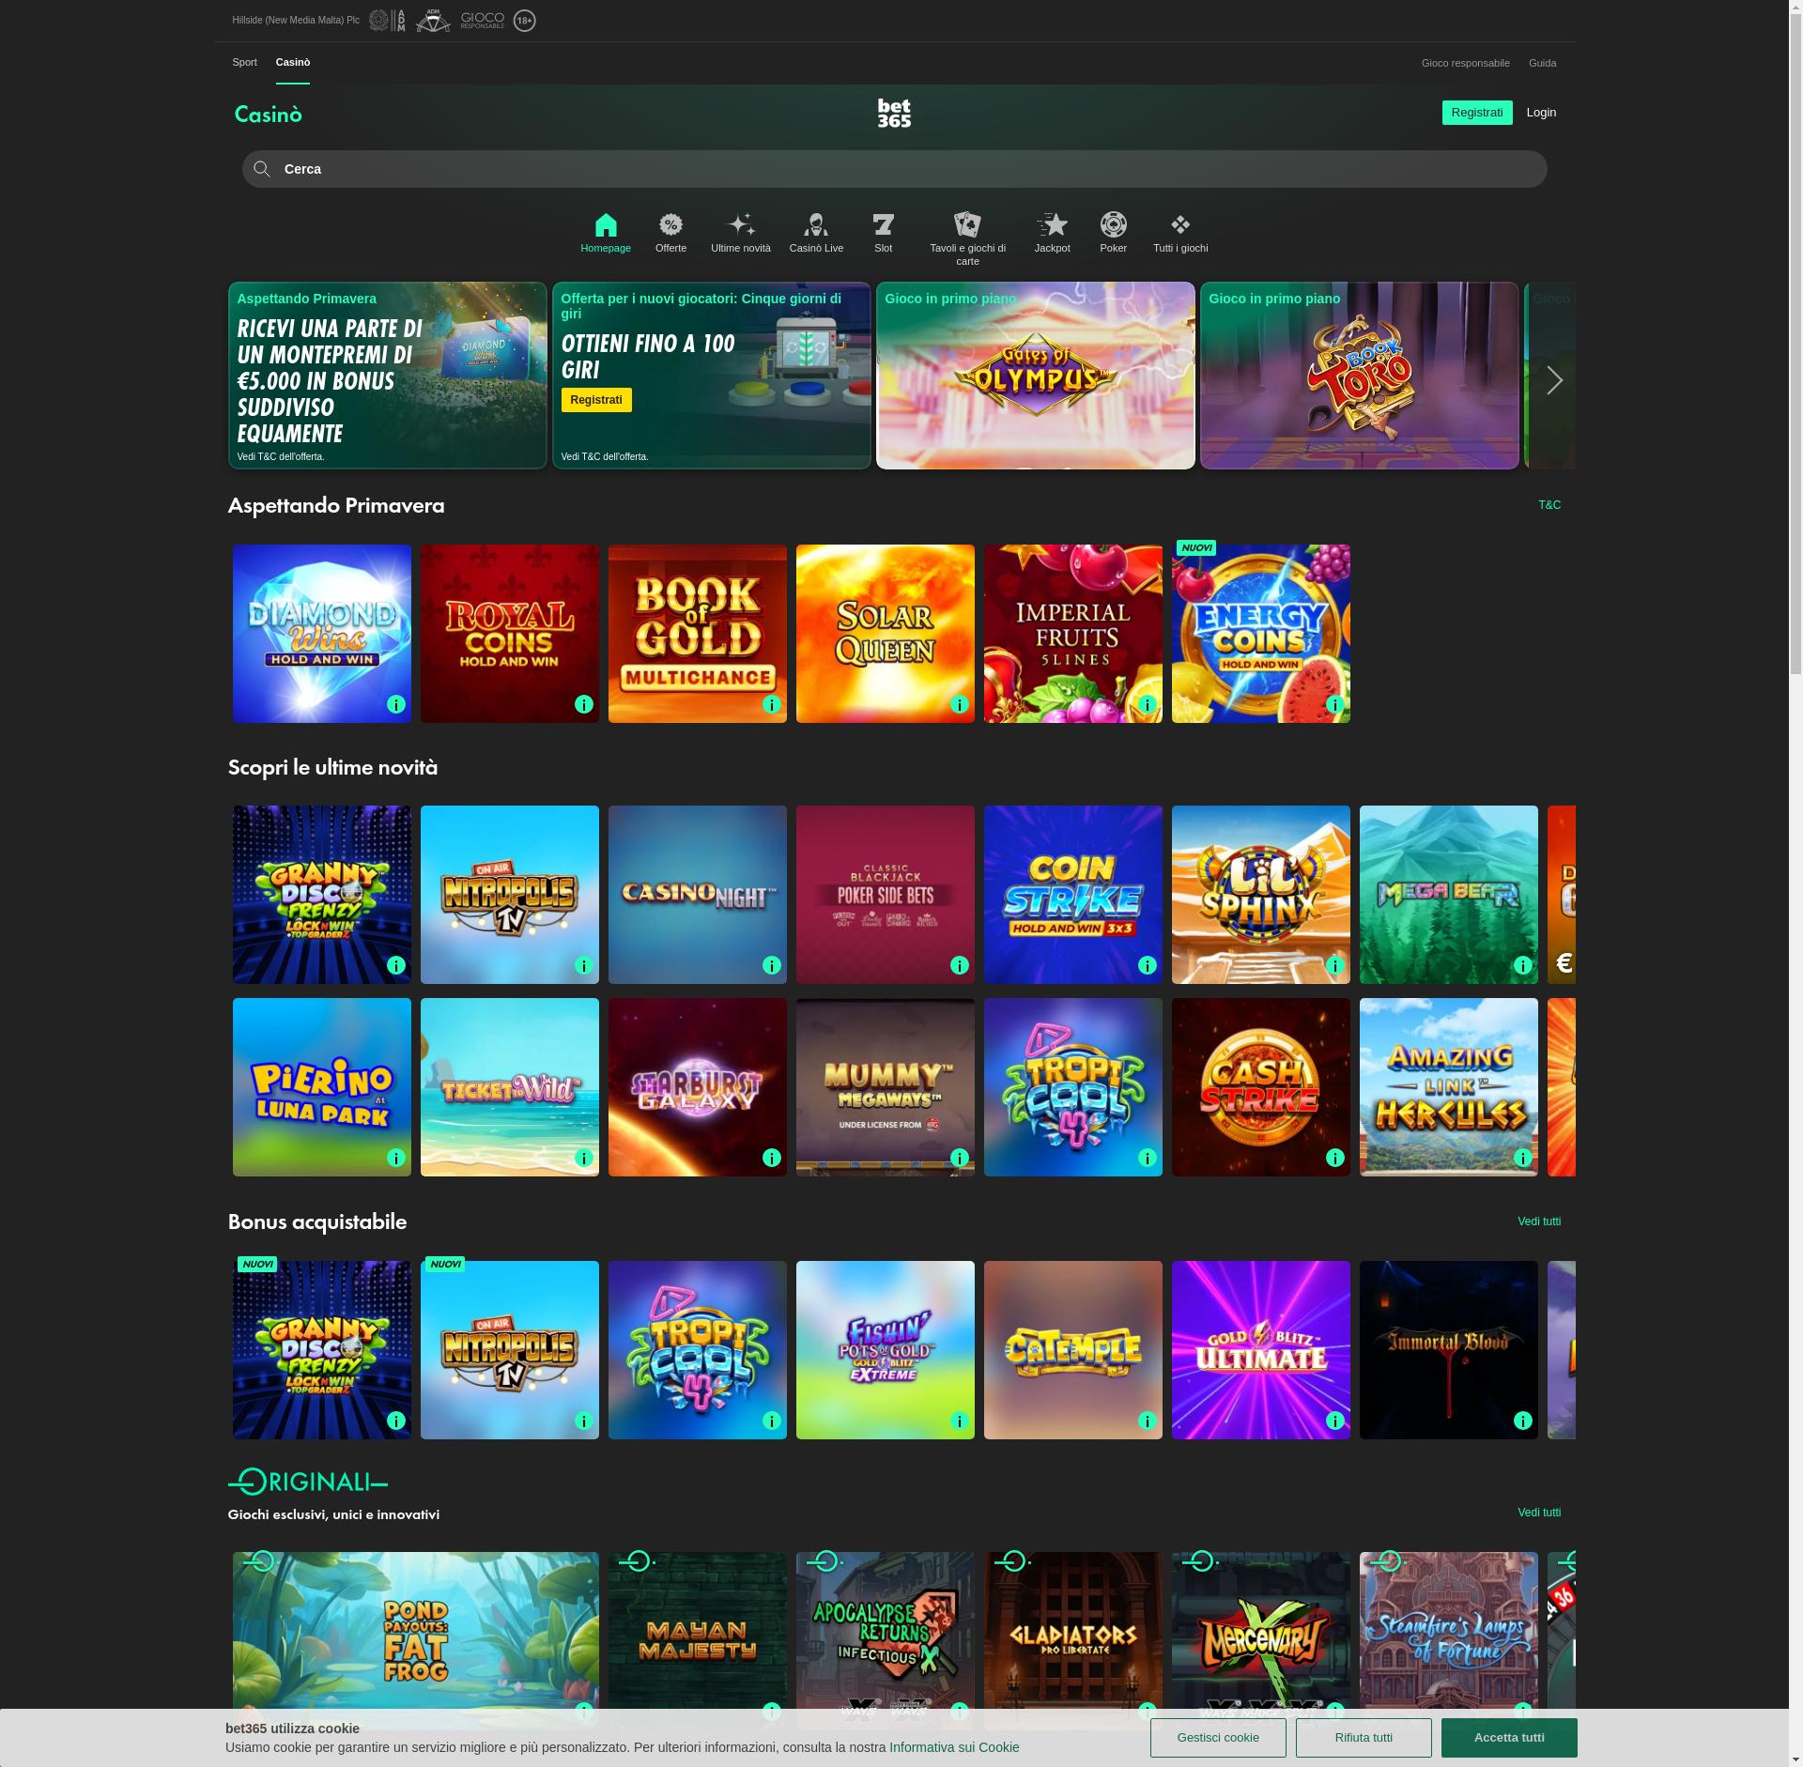Expand the promo carousel with the right arrow
The height and width of the screenshot is (1767, 1803).
point(1552,380)
